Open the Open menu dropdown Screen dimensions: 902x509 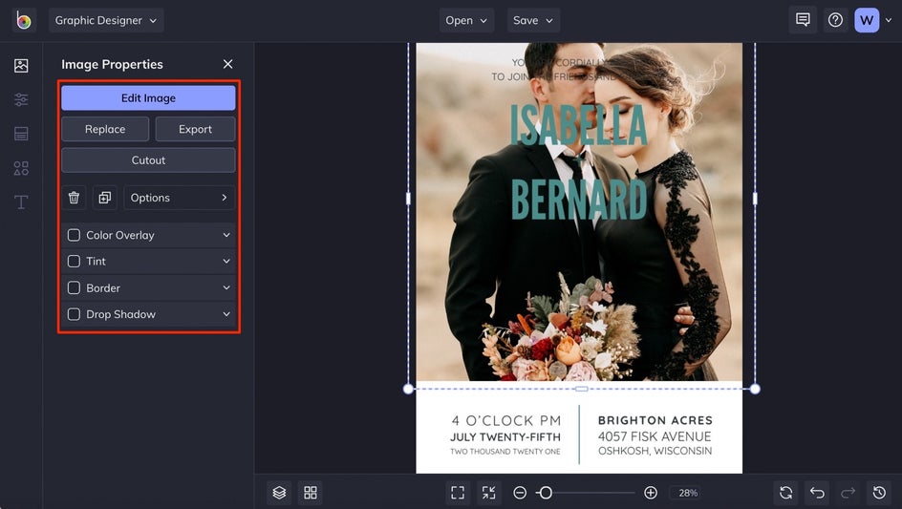click(x=466, y=20)
